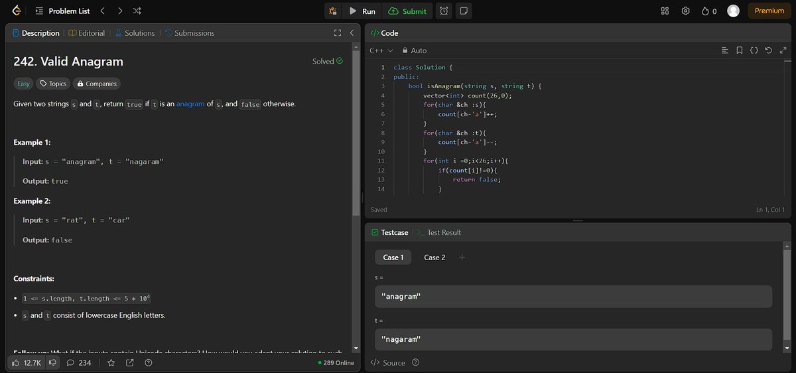Maximize the description panel fullscreen icon
The height and width of the screenshot is (373, 796).
point(337,33)
